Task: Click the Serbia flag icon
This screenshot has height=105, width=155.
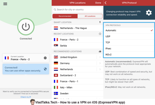Action: tap(56, 45)
